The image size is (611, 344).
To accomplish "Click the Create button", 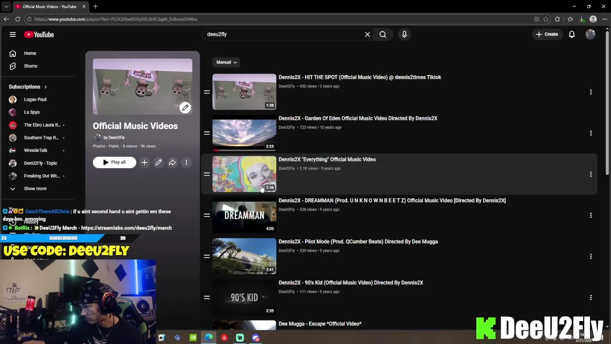I will (547, 34).
